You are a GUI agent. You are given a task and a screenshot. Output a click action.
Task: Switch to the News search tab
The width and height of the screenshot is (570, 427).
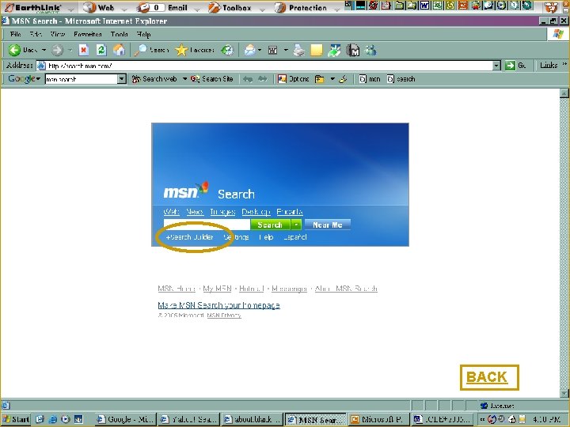195,212
